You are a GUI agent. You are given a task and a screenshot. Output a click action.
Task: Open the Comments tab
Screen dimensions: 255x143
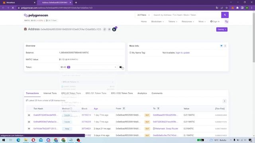[x=157, y=93]
